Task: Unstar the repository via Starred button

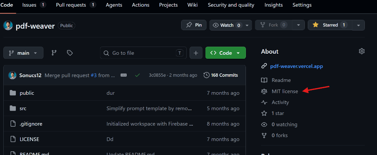Action: [x=330, y=25]
